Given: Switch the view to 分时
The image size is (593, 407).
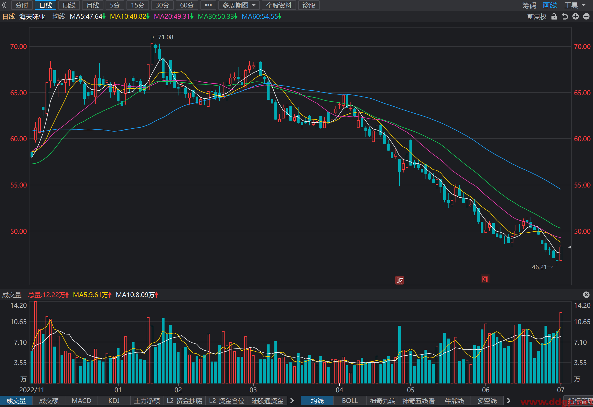Looking at the screenshot, I should coord(22,5).
